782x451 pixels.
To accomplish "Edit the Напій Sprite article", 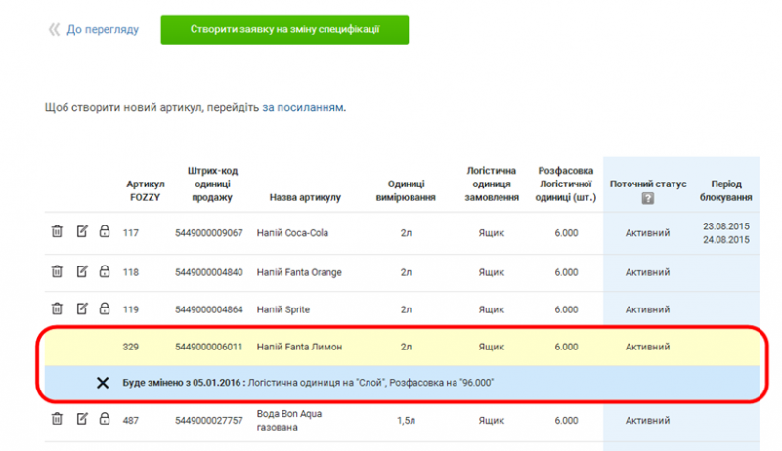I will coord(82,309).
